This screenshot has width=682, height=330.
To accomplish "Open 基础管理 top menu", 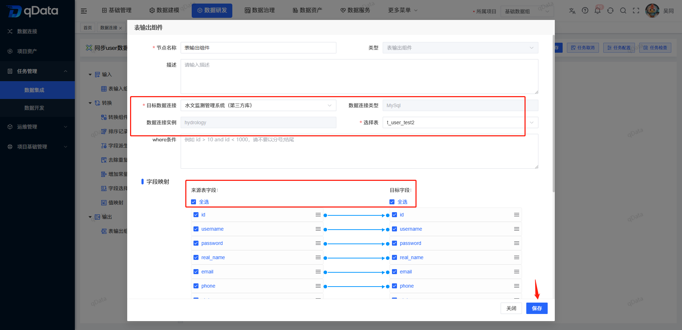I will (117, 10).
